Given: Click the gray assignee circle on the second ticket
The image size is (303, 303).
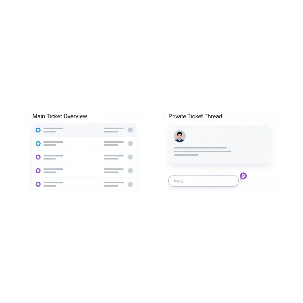Looking at the screenshot, I should 130,143.
